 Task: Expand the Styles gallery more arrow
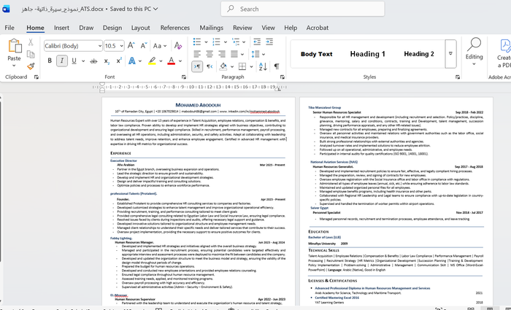click(450, 53)
